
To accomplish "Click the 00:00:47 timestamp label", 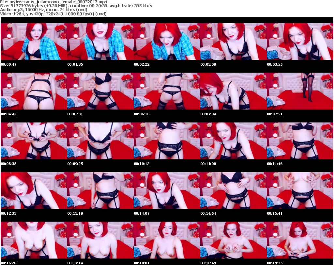I will [x=9, y=64].
